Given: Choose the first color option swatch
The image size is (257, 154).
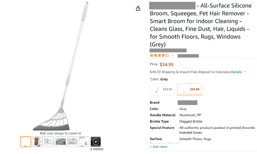Looking at the screenshot, I should coord(162,89).
